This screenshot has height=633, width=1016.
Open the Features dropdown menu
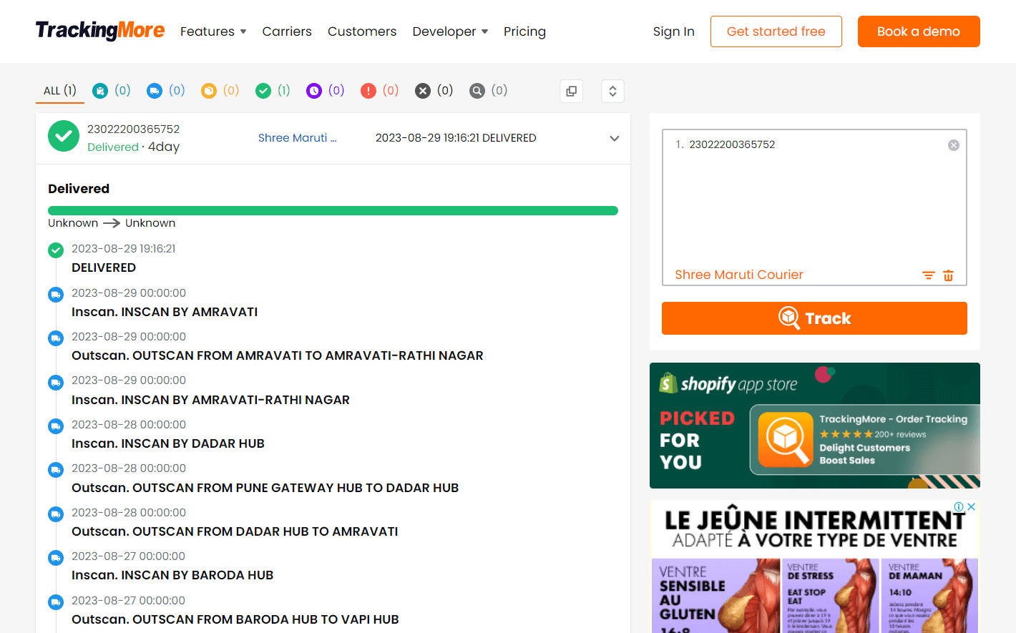point(213,31)
